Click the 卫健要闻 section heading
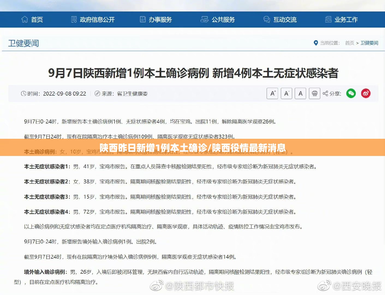Image resolution: width=385 pixels, height=295 pixels. (23, 43)
